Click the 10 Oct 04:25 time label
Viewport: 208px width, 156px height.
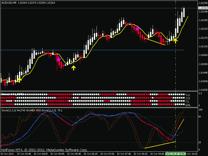(41, 154)
